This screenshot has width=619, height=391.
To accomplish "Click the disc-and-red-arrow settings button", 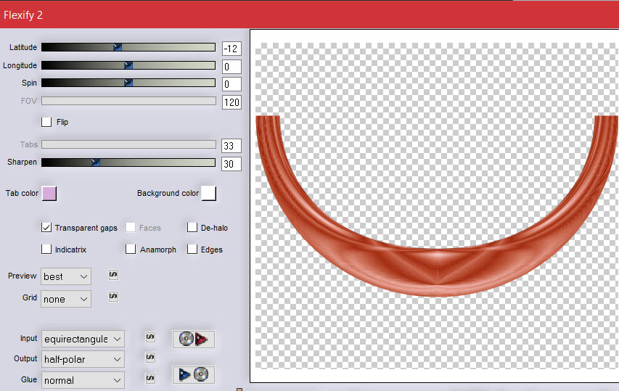I will [x=194, y=339].
